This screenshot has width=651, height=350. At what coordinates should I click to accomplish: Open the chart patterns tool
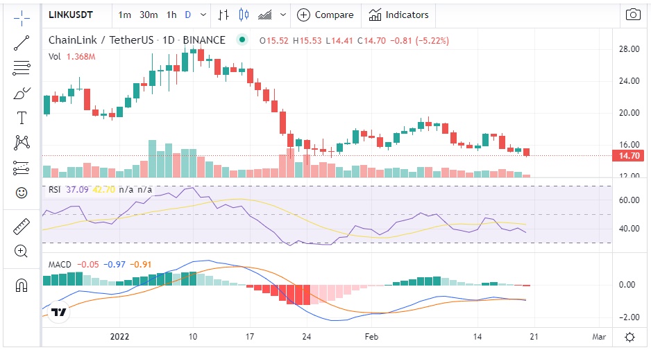click(x=22, y=143)
